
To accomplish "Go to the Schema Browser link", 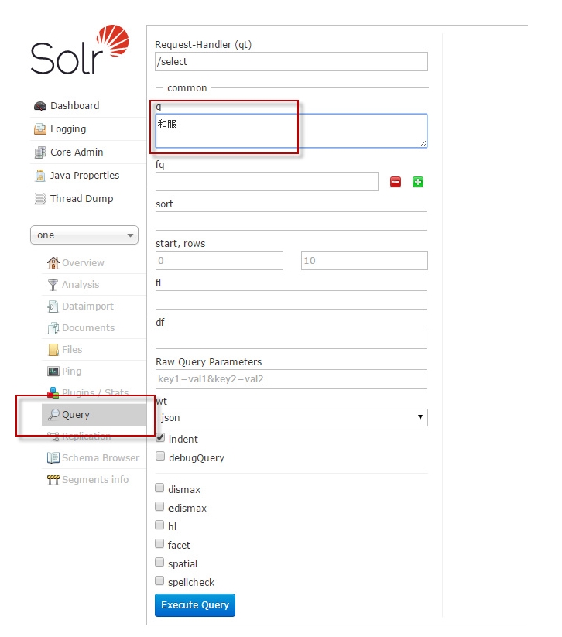I will pyautogui.click(x=101, y=458).
